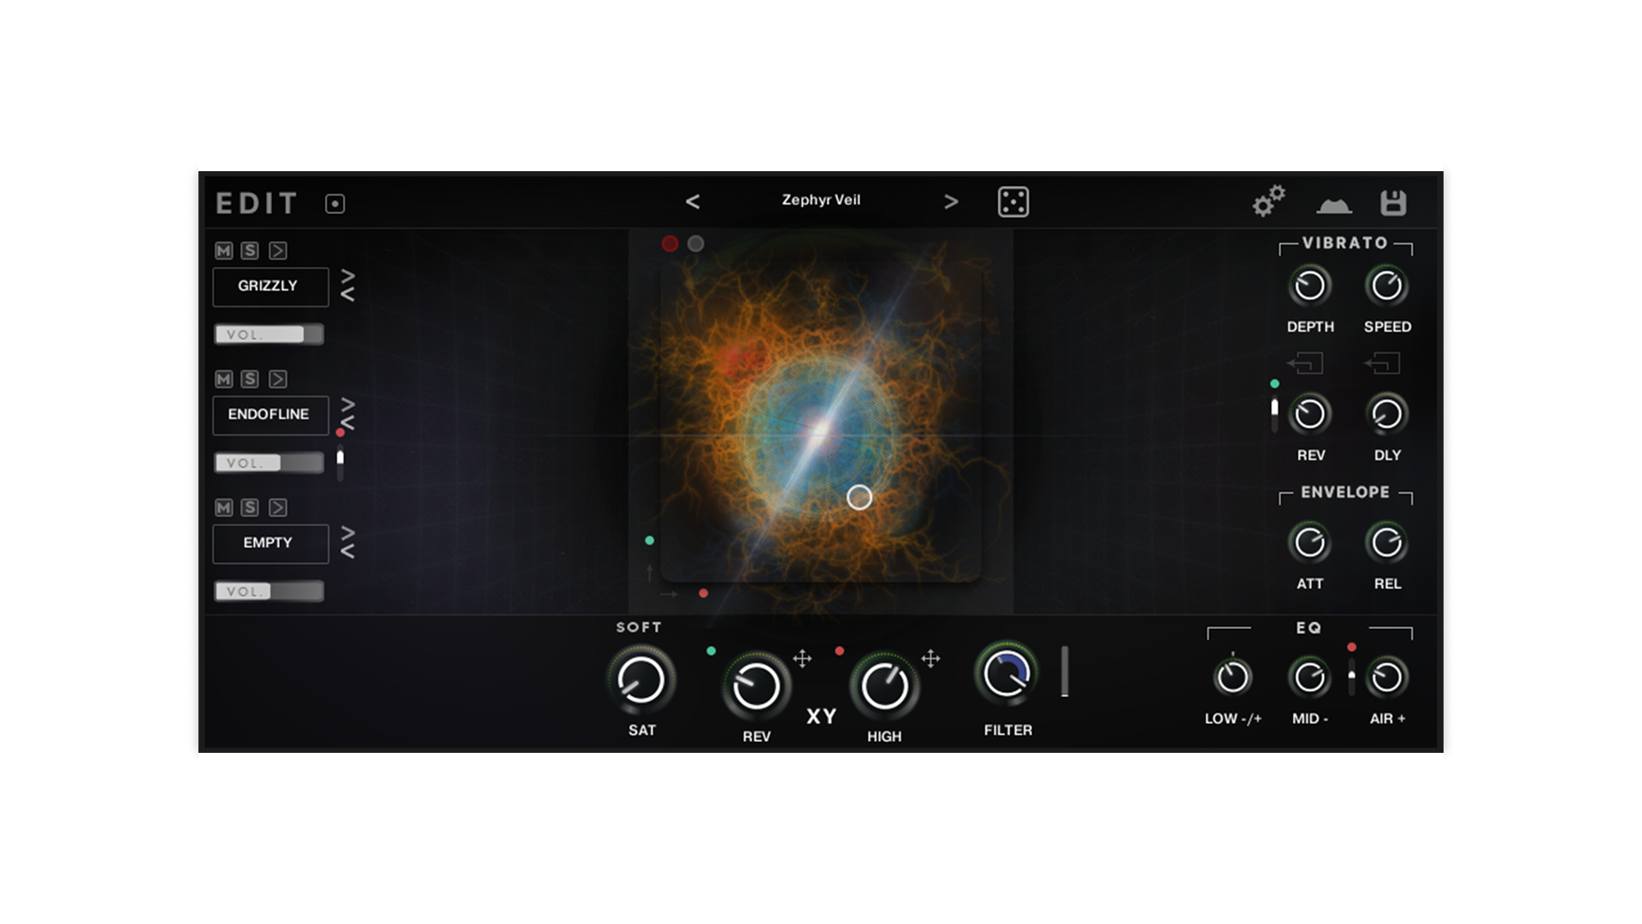
Task: Click the SOFT label above SAT knob
Action: point(639,627)
